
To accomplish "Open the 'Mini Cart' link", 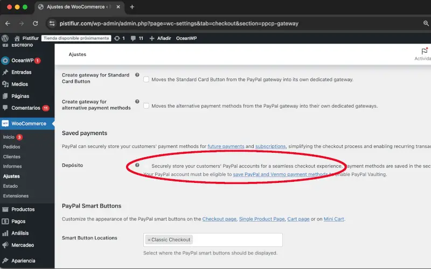I will tap(333, 219).
